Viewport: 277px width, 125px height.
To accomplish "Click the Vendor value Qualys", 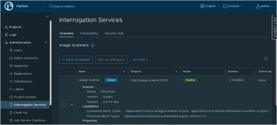I will point(108,97).
